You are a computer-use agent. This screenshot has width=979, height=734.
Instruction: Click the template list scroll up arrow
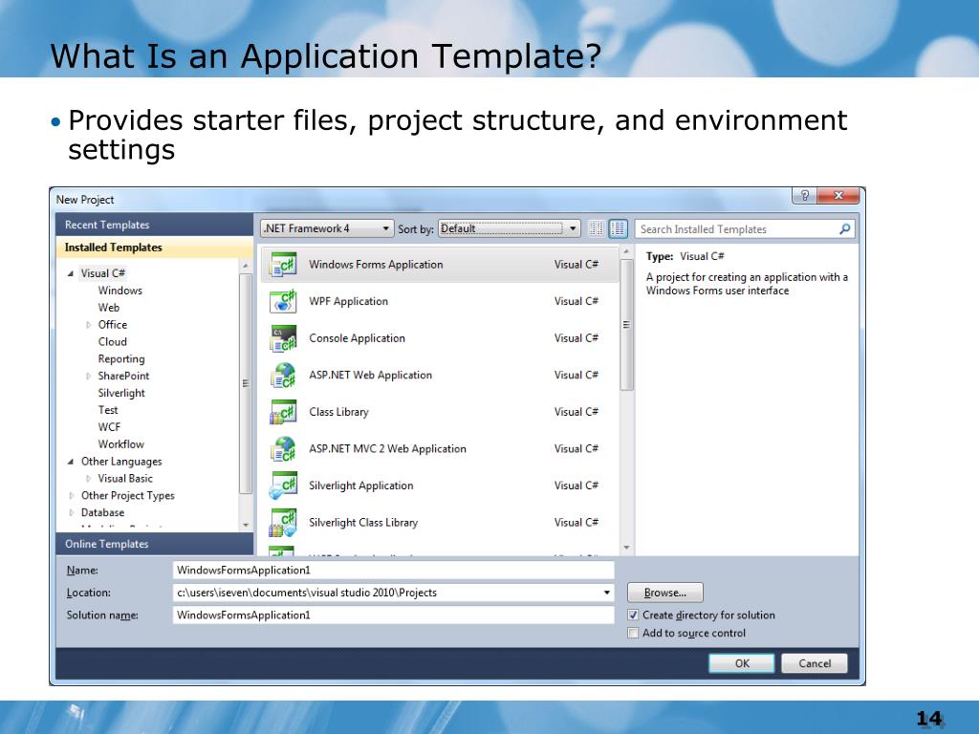click(x=626, y=251)
